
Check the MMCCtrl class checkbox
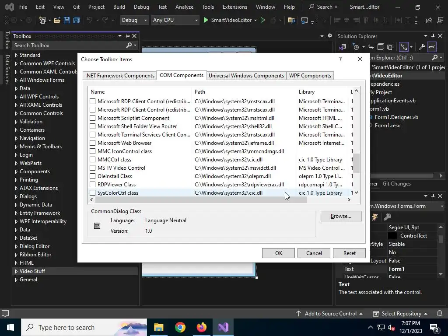click(93, 159)
